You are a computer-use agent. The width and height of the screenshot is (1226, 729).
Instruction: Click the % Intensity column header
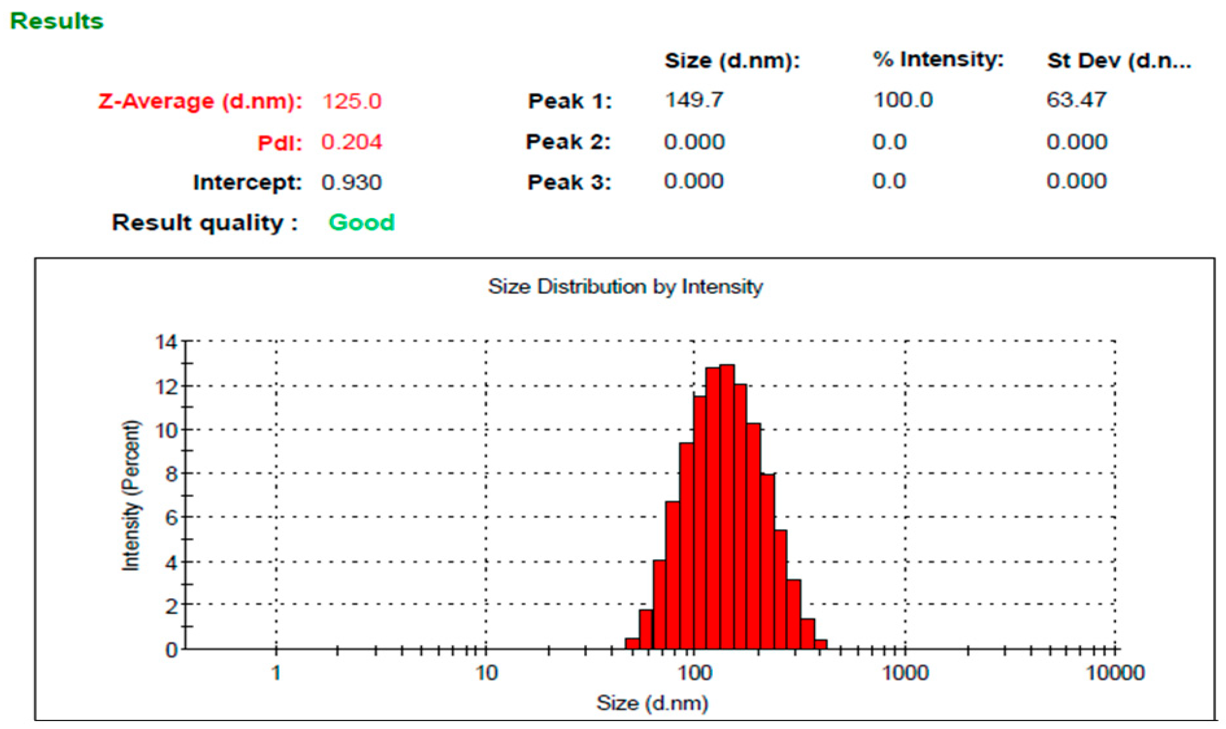point(938,59)
